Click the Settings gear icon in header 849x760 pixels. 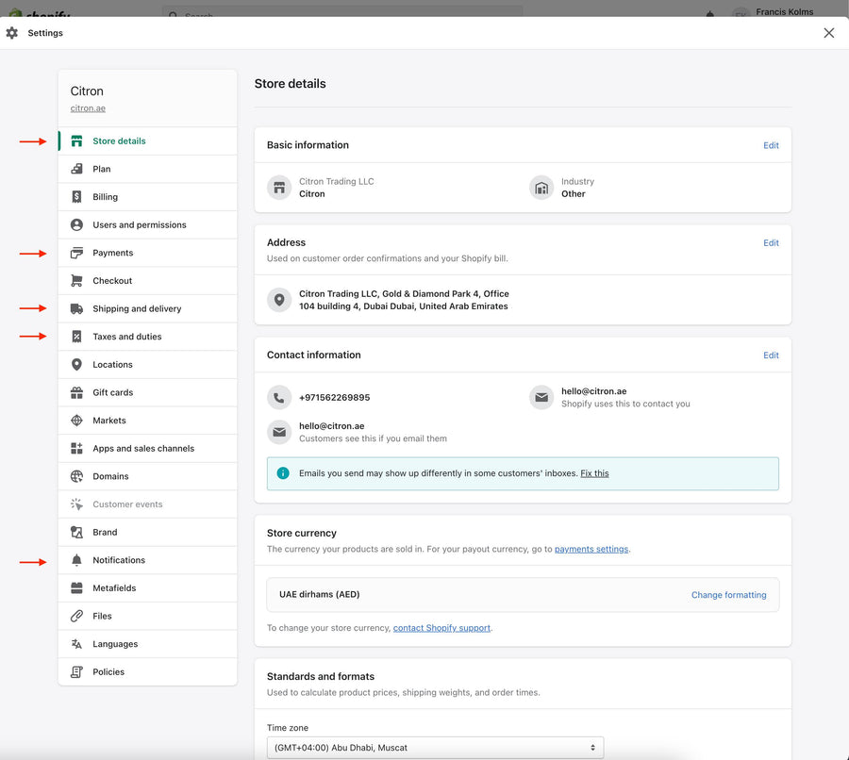point(12,33)
